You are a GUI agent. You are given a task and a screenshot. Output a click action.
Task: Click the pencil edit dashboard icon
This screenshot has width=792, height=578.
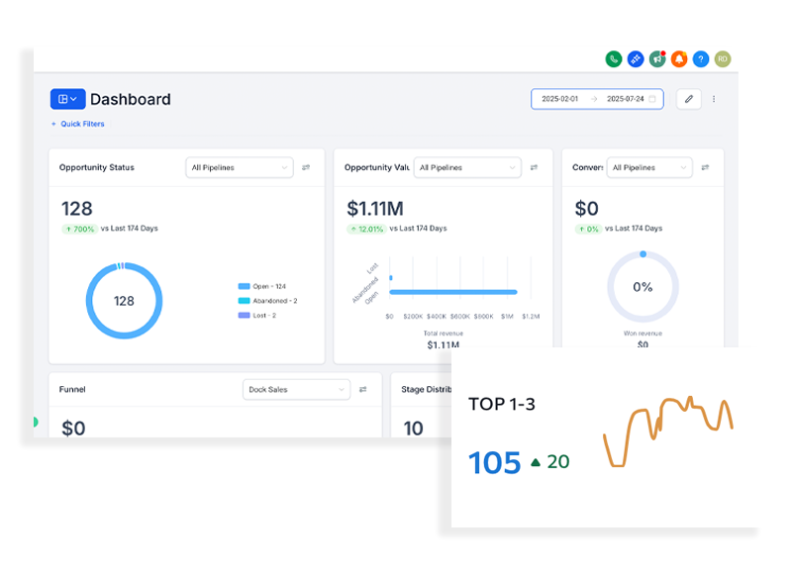coord(688,99)
